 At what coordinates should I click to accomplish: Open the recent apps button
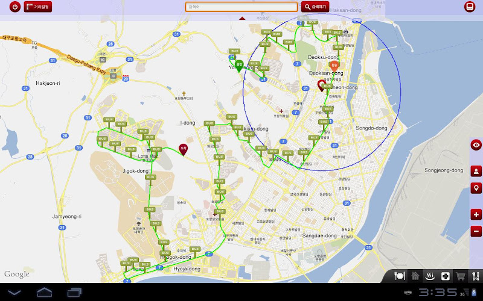pos(74,292)
